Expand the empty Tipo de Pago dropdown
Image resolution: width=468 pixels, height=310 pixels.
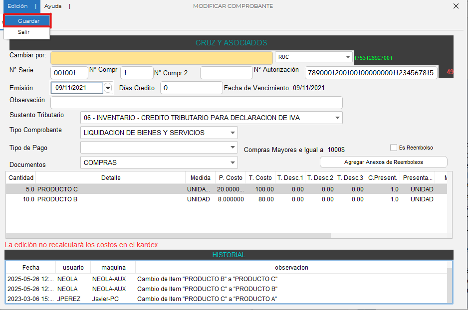coord(233,148)
